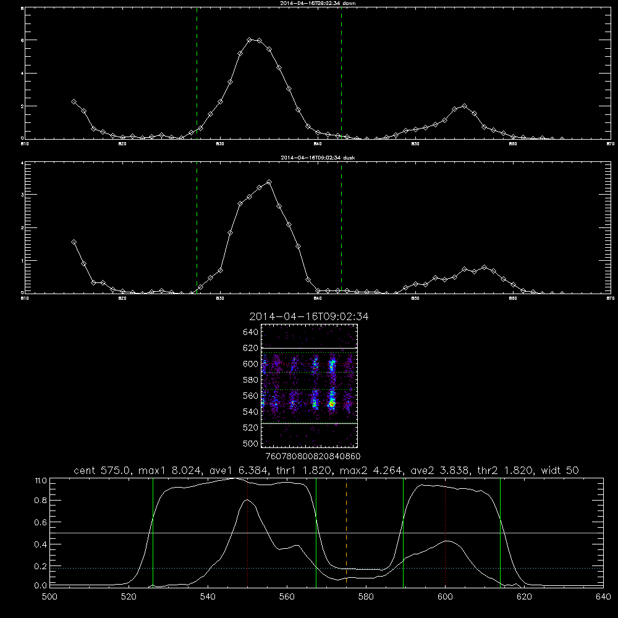
Task: Click the 'max1 8.024' value in the stats line
Action: coord(172,470)
